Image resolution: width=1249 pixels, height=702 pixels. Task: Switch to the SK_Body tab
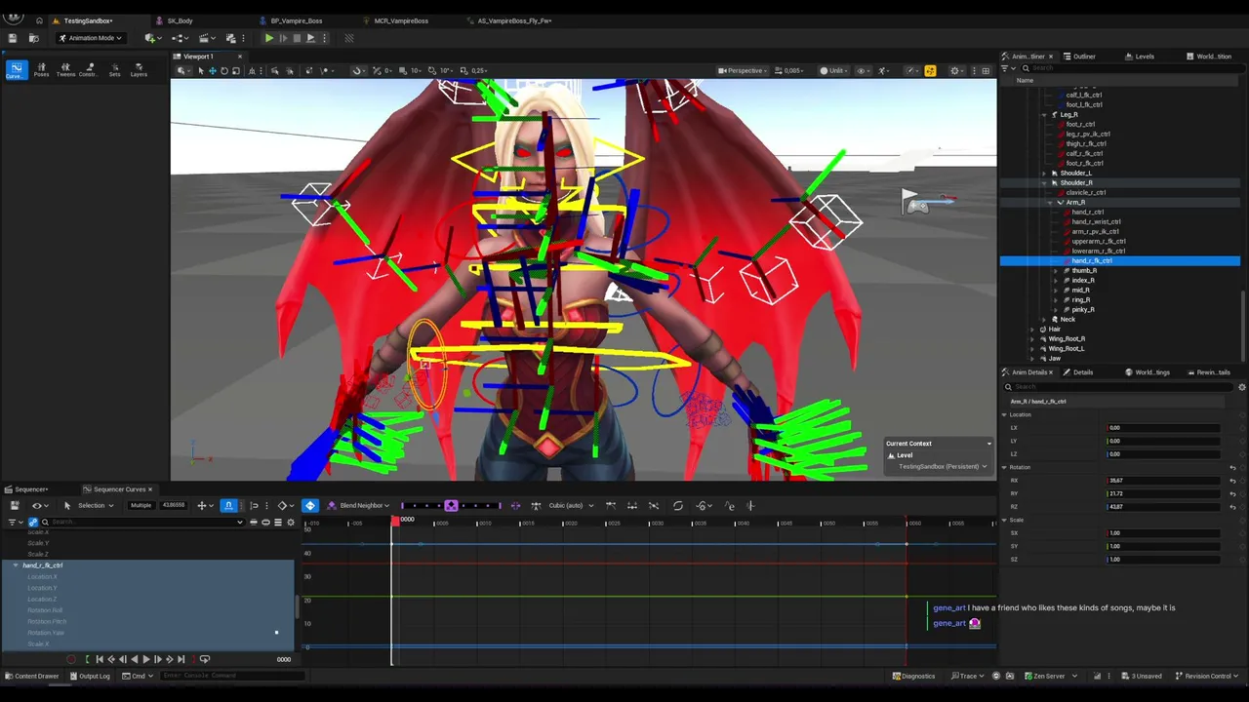point(181,20)
